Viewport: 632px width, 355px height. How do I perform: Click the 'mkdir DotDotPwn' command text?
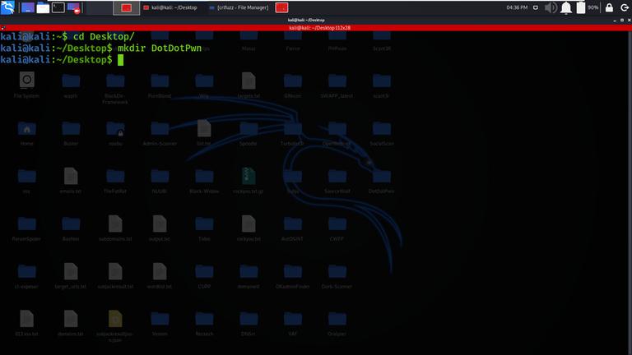pyautogui.click(x=159, y=48)
